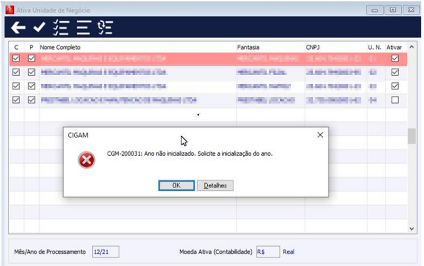This screenshot has height=266, width=424.
Task: Click the Ativar column header
Action: tap(394, 47)
